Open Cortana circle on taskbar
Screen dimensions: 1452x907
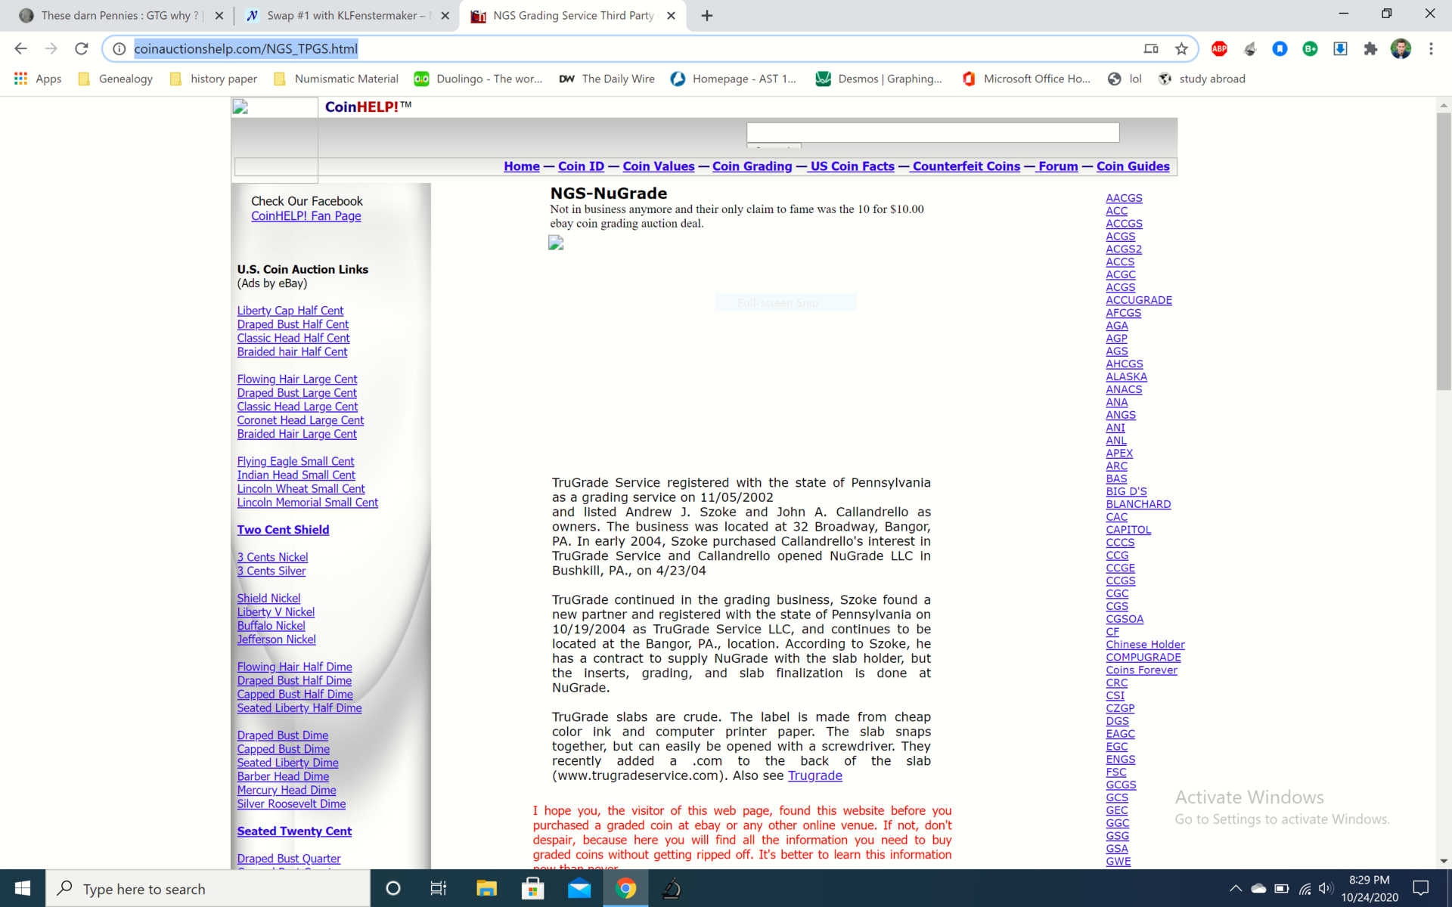pyautogui.click(x=392, y=888)
